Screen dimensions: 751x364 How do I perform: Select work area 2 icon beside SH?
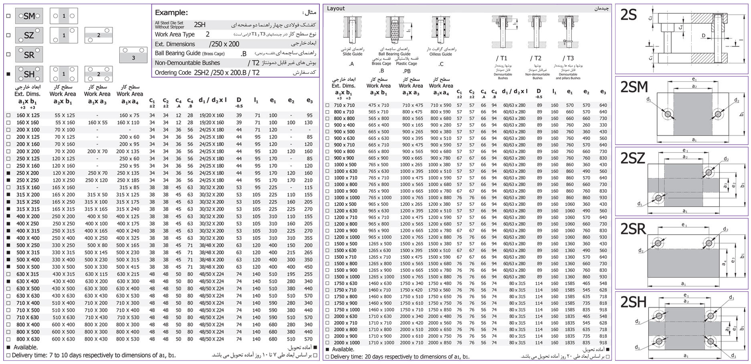pos(99,74)
